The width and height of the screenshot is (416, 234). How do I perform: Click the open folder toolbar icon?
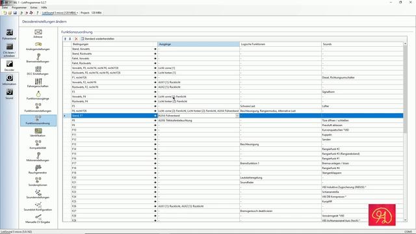(10, 13)
